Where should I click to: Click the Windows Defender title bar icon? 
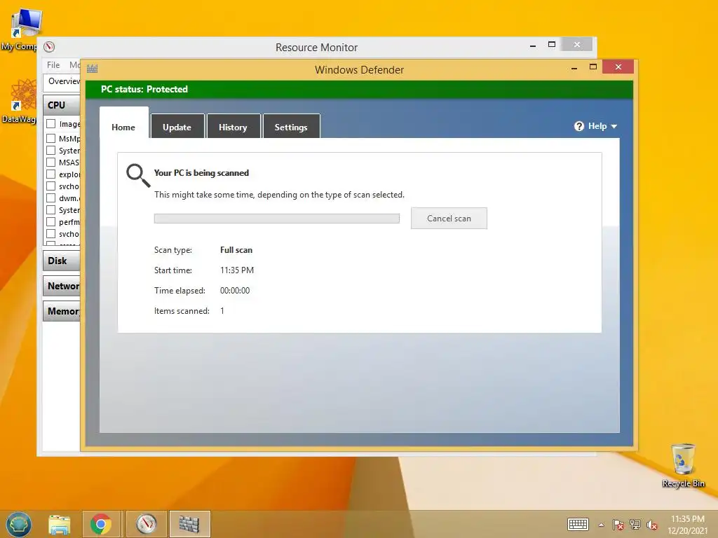click(93, 69)
